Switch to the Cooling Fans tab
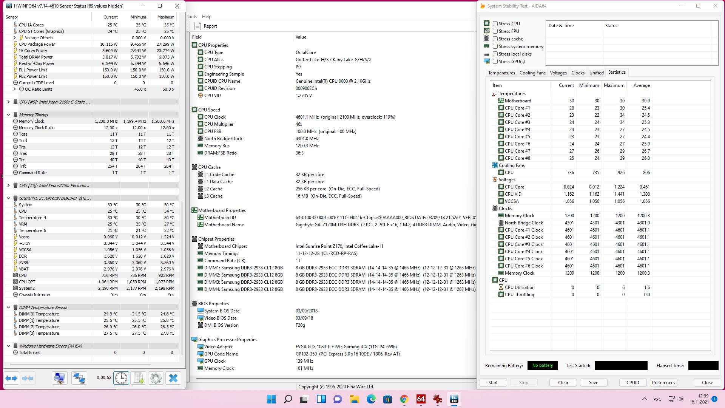 click(x=532, y=73)
